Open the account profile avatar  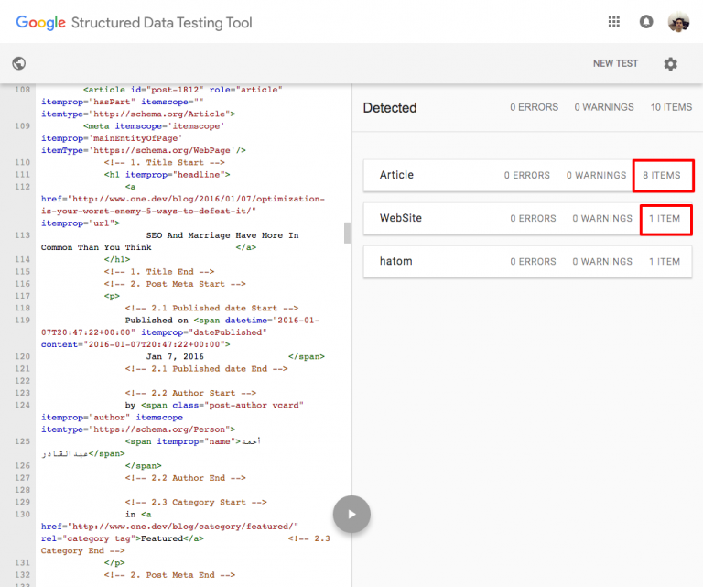pos(678,22)
